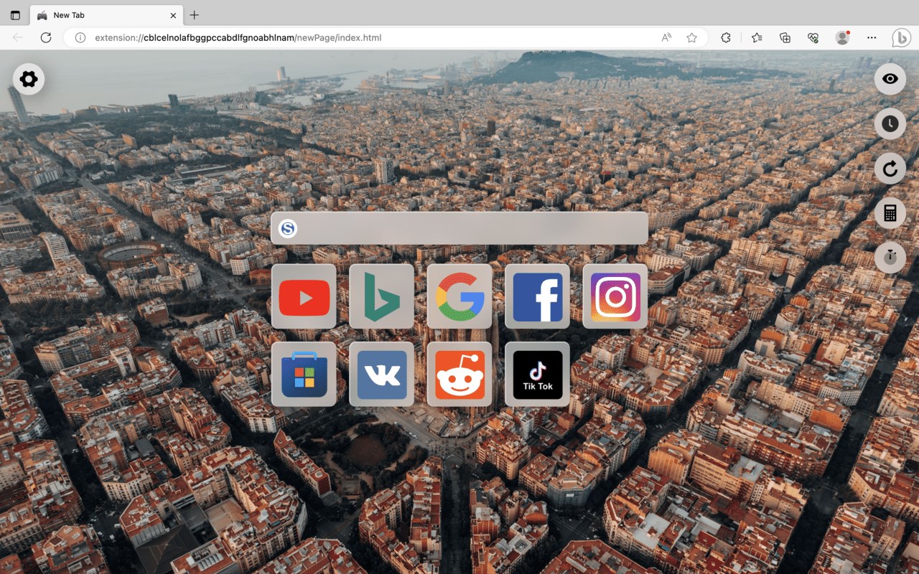Open a new tab with plus button
The height and width of the screenshot is (574, 919).
pos(194,15)
